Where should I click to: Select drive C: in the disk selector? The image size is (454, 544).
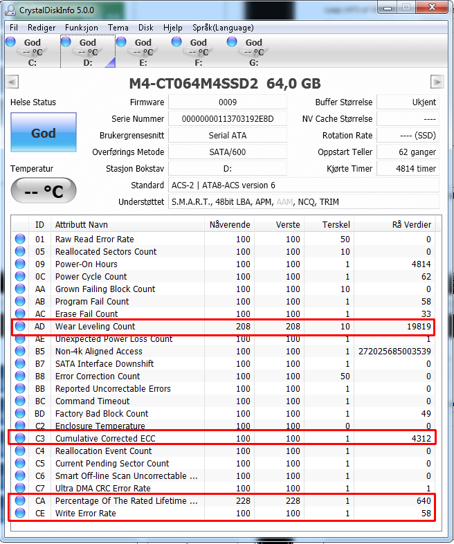pyautogui.click(x=33, y=52)
